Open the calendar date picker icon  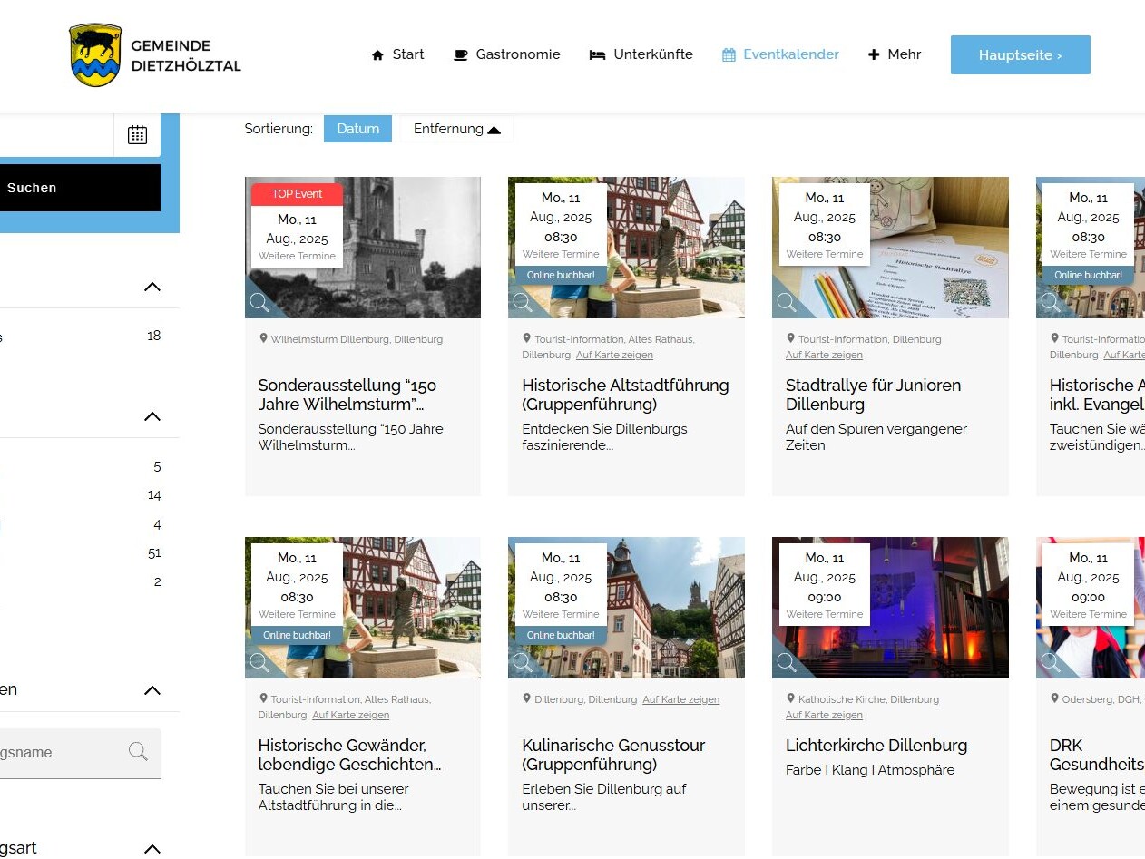(137, 135)
